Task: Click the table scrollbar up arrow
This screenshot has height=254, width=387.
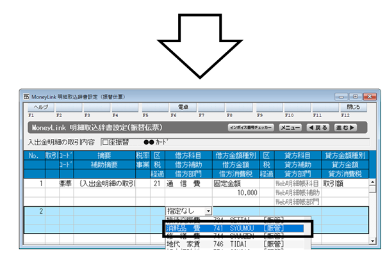Action: coord(372,182)
